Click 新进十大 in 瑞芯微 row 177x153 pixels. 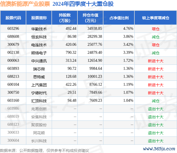(156, 69)
